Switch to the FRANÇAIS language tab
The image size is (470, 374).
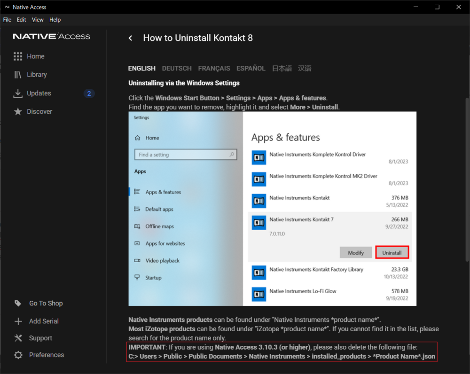point(214,68)
